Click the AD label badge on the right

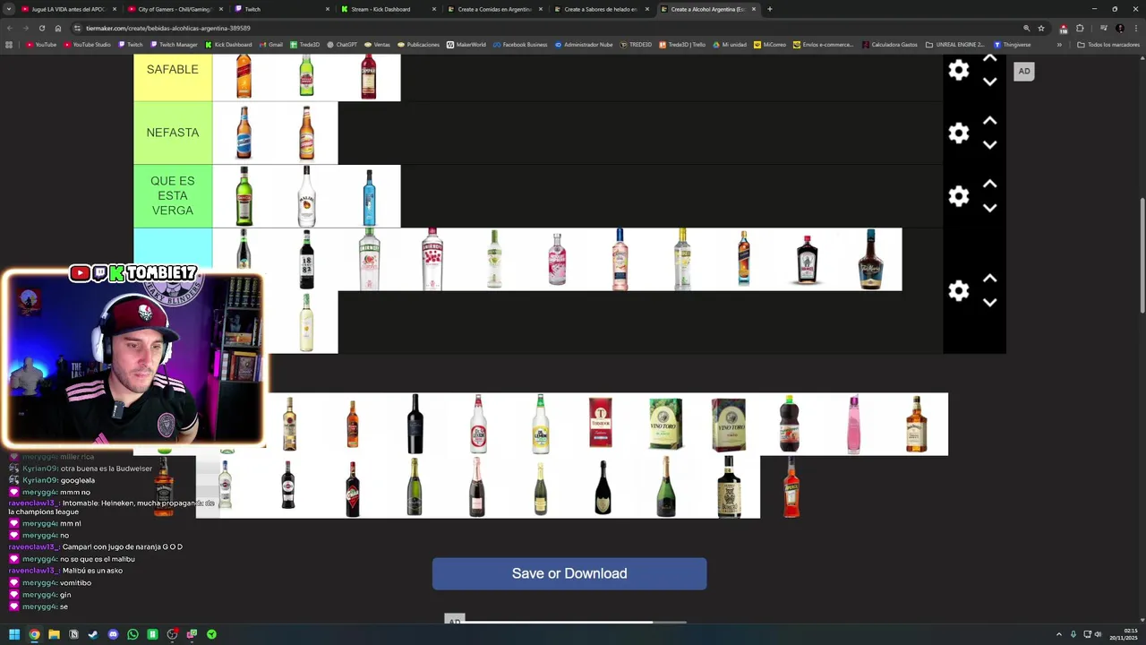click(x=1024, y=72)
